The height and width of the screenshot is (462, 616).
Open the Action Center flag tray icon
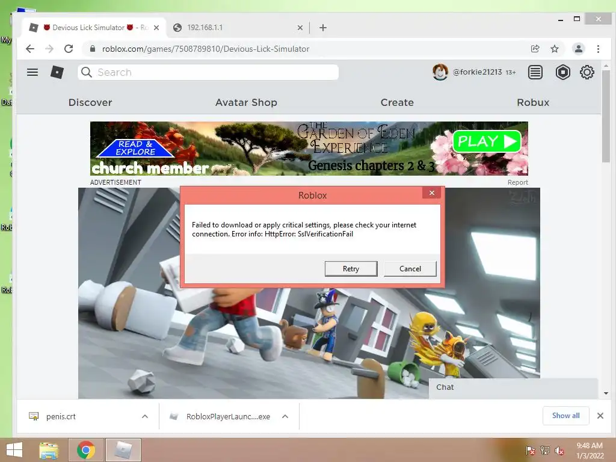[x=530, y=451]
